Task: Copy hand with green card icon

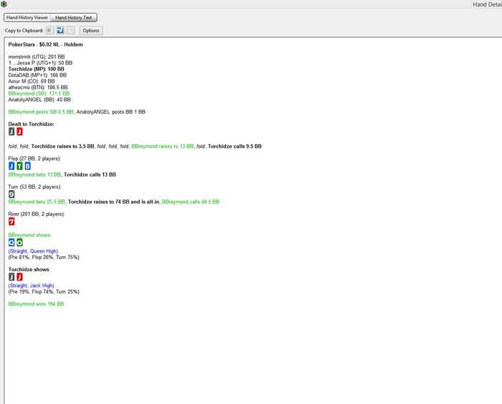Action: pos(49,30)
